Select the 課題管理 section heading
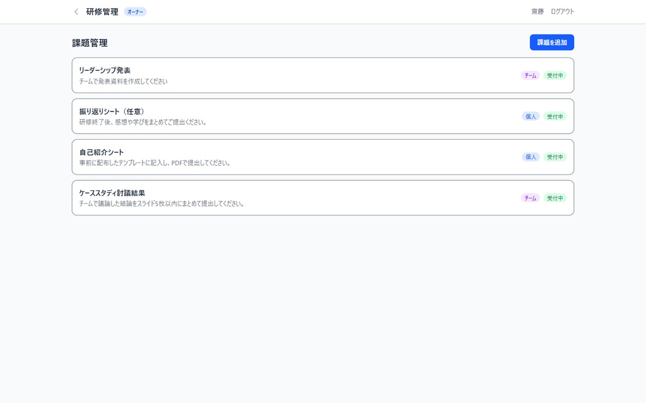646x403 pixels. click(90, 43)
